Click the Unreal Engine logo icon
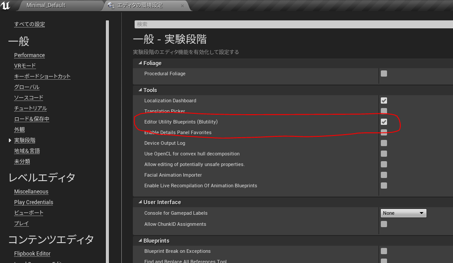453x263 pixels. (x=5, y=5)
